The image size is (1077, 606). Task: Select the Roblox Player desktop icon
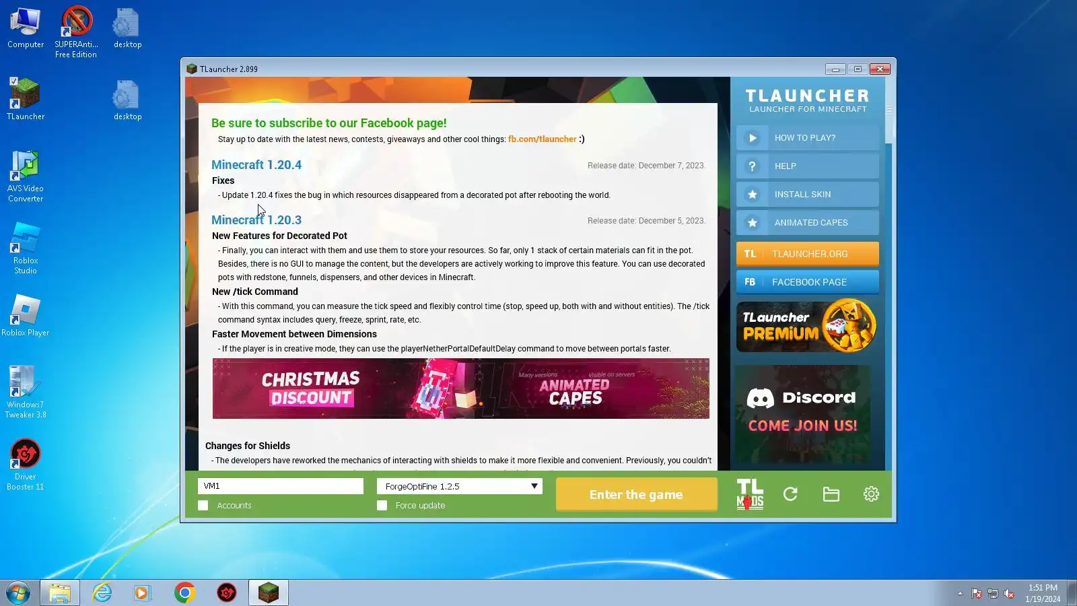coord(26,315)
